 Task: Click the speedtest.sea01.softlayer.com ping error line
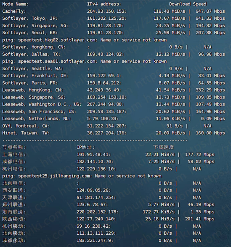(84, 61)
